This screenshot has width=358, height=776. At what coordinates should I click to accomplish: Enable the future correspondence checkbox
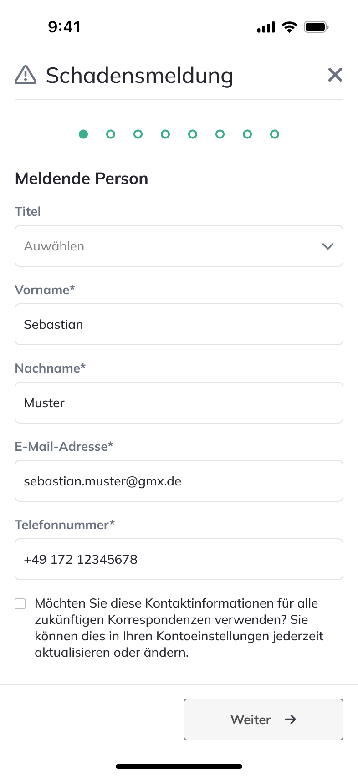click(20, 604)
